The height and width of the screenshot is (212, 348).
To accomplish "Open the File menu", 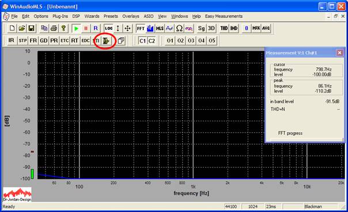I will coord(14,17).
